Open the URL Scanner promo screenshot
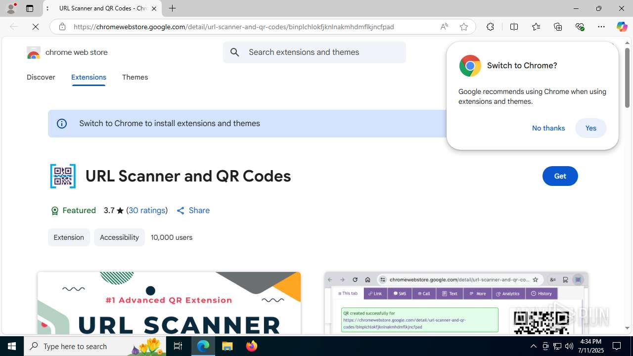The width and height of the screenshot is (633, 356). [169, 303]
